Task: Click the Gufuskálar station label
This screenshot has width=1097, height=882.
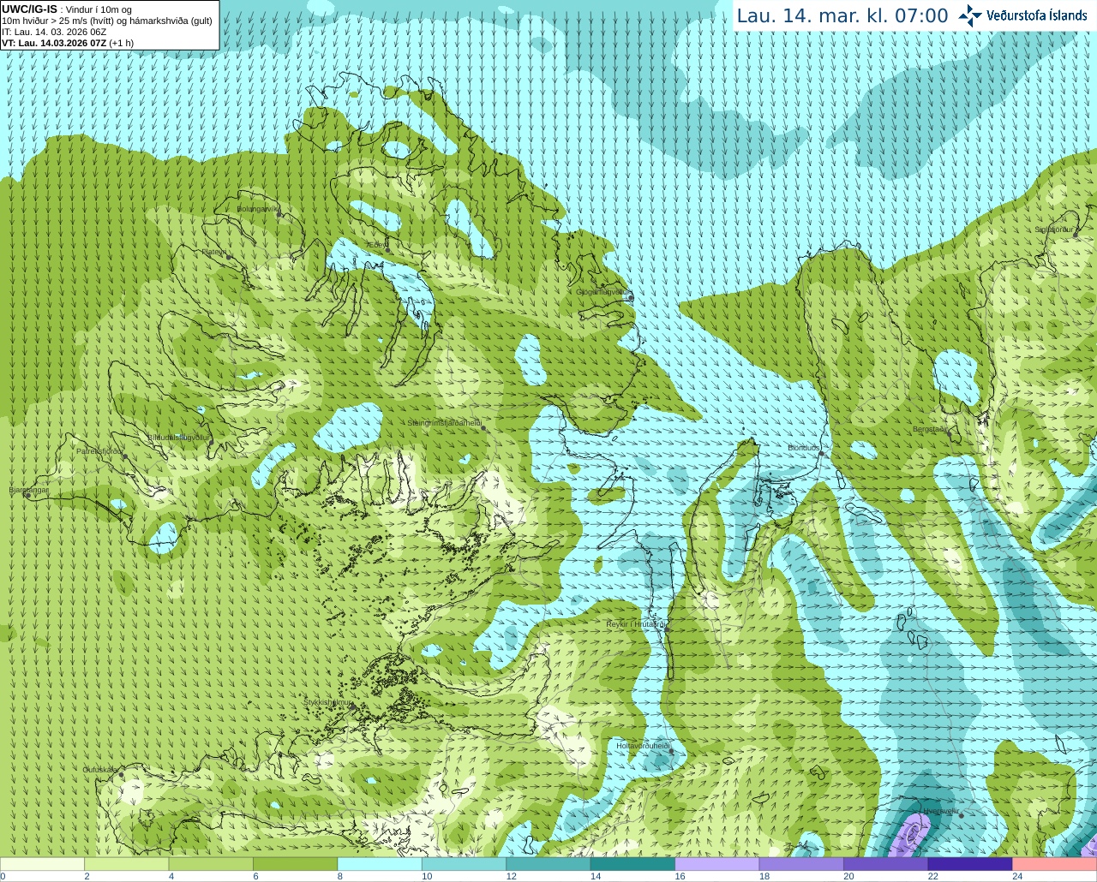Action: coord(100,770)
